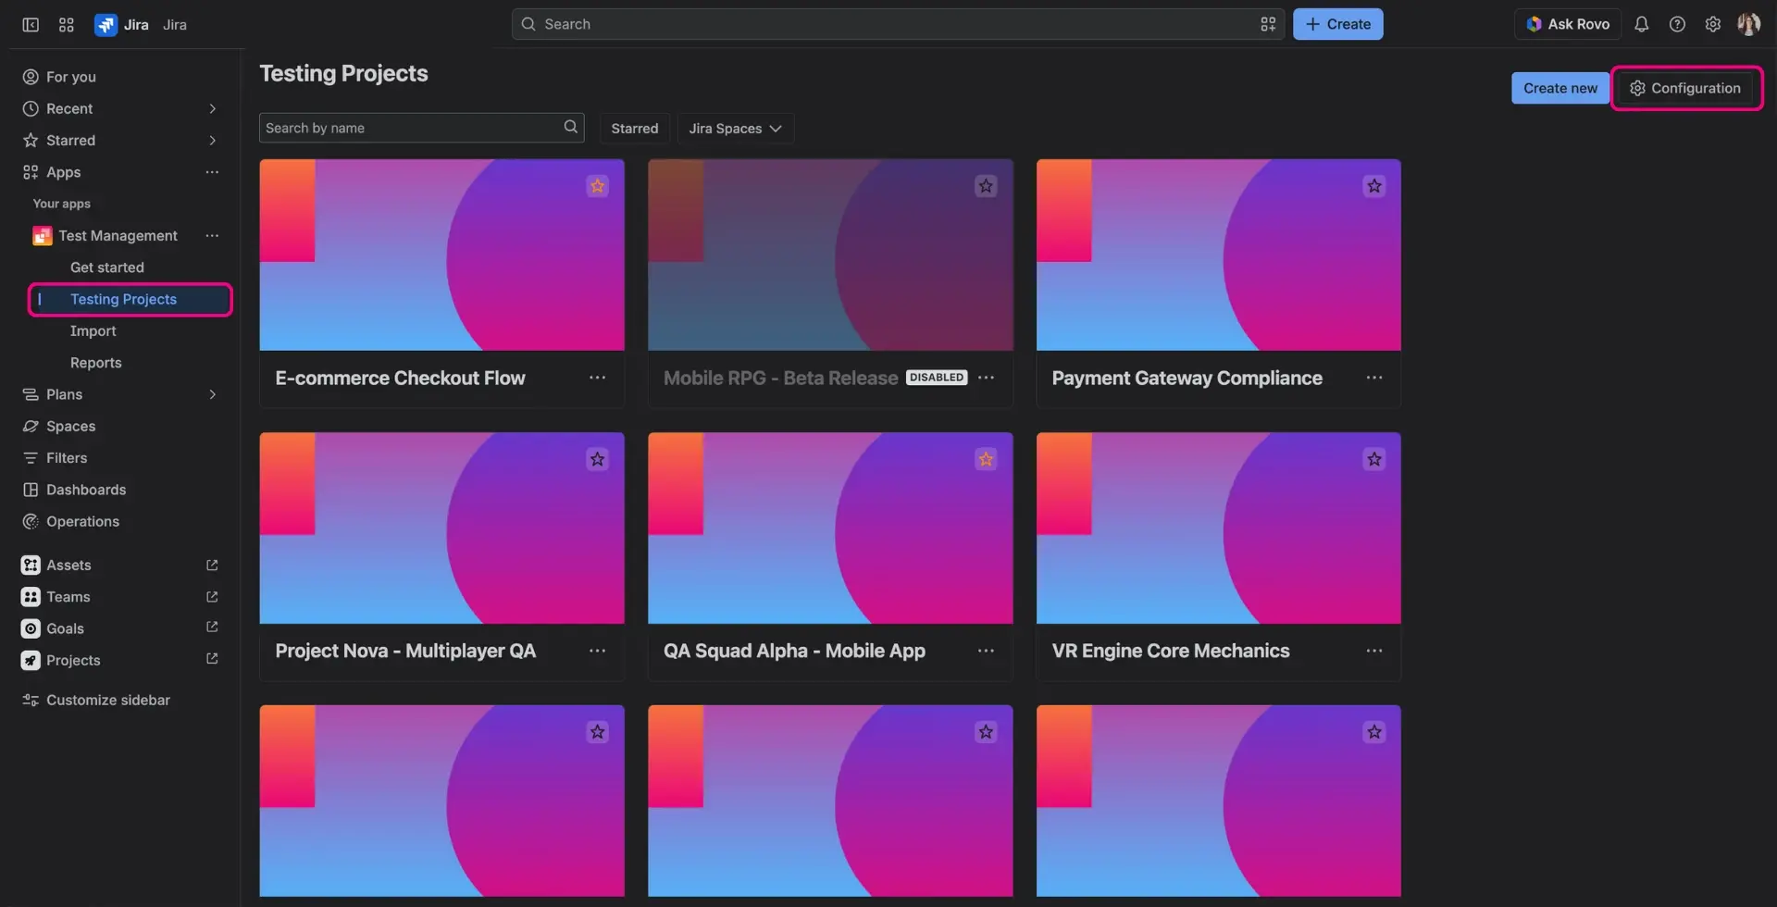
Task: Expand the Starred section chevron
Action: [x=213, y=141]
